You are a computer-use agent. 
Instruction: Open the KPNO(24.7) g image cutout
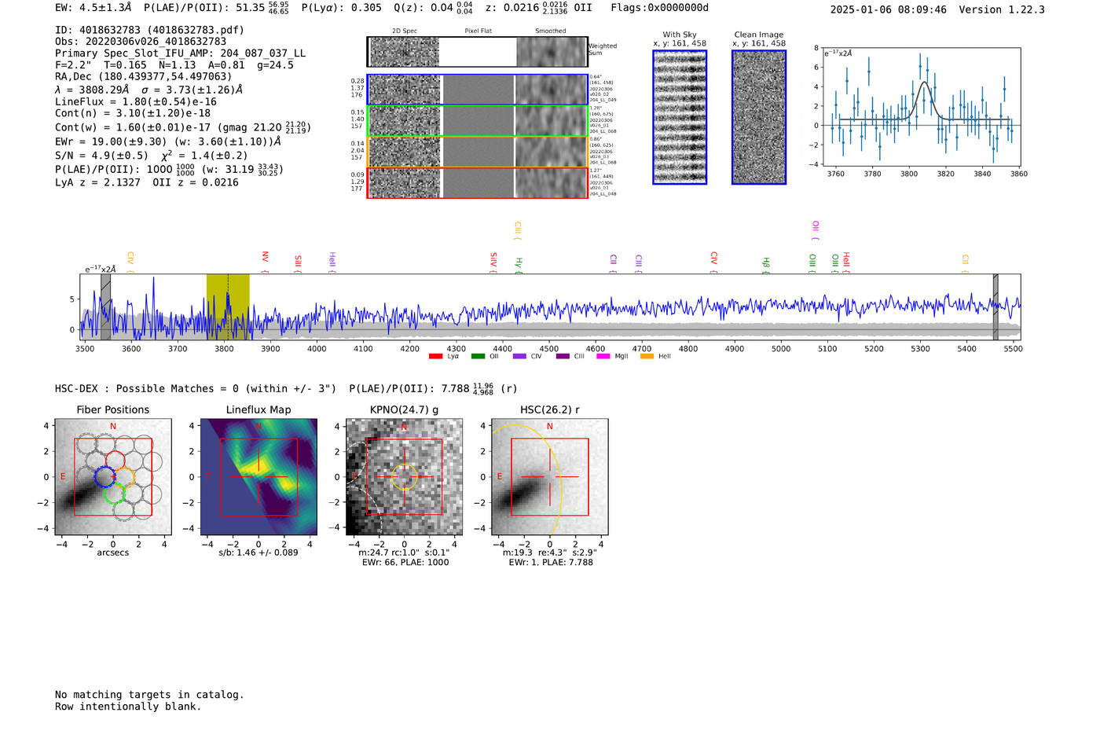(404, 477)
